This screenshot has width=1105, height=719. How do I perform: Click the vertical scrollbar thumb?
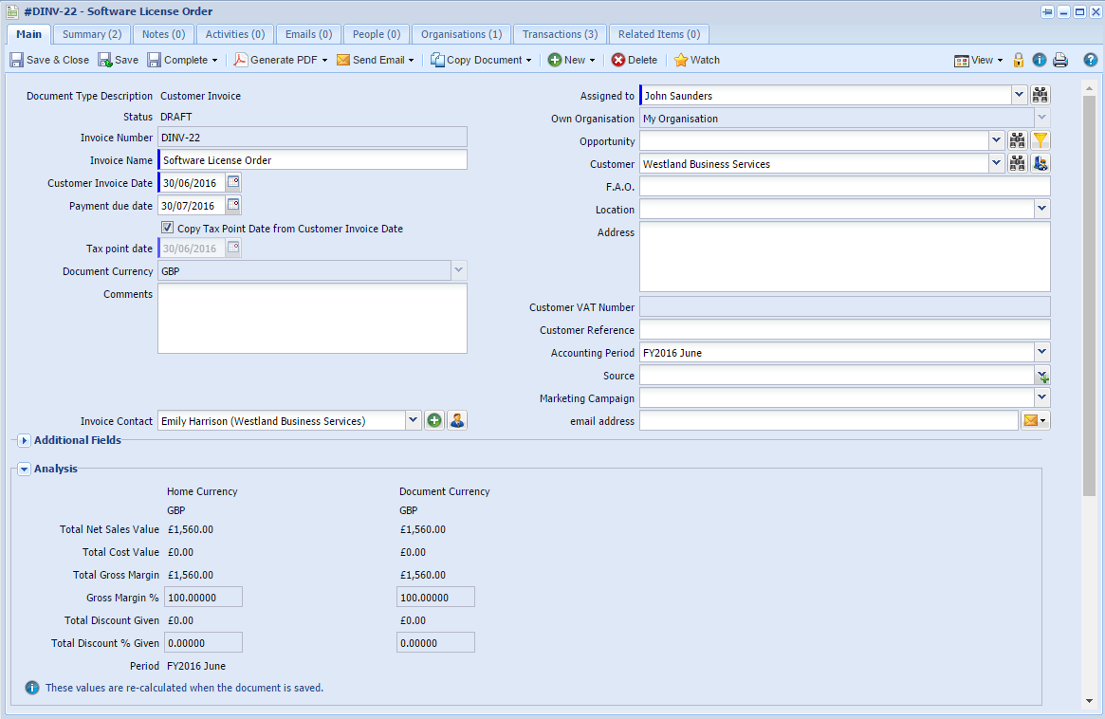click(x=1090, y=296)
